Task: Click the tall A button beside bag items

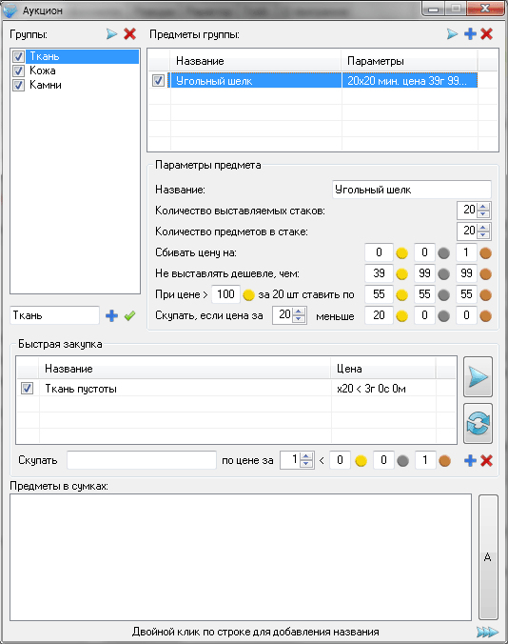Action: pyautogui.click(x=488, y=557)
